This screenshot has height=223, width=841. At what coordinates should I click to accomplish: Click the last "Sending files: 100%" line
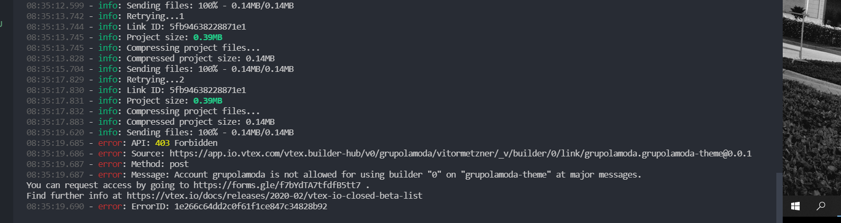click(x=210, y=133)
